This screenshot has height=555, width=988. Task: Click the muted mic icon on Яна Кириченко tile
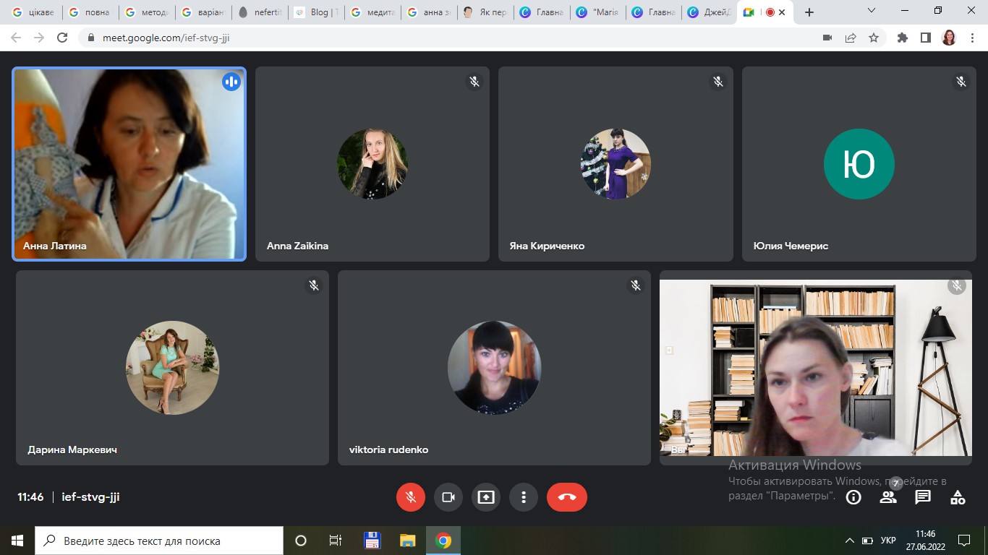point(718,82)
